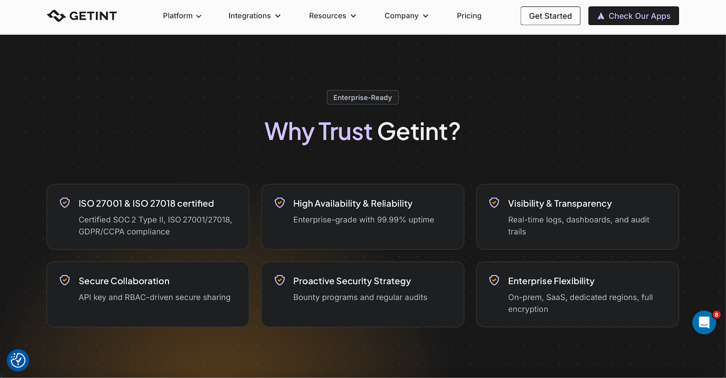This screenshot has width=726, height=378.
Task: Expand the Resources dropdown chevron
Action: click(353, 16)
